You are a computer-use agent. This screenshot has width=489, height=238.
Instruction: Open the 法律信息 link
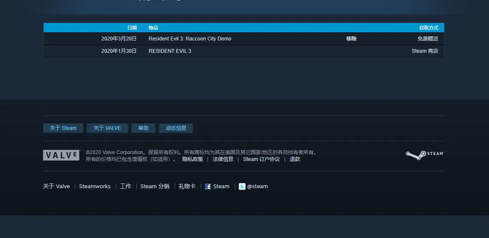tap(223, 159)
